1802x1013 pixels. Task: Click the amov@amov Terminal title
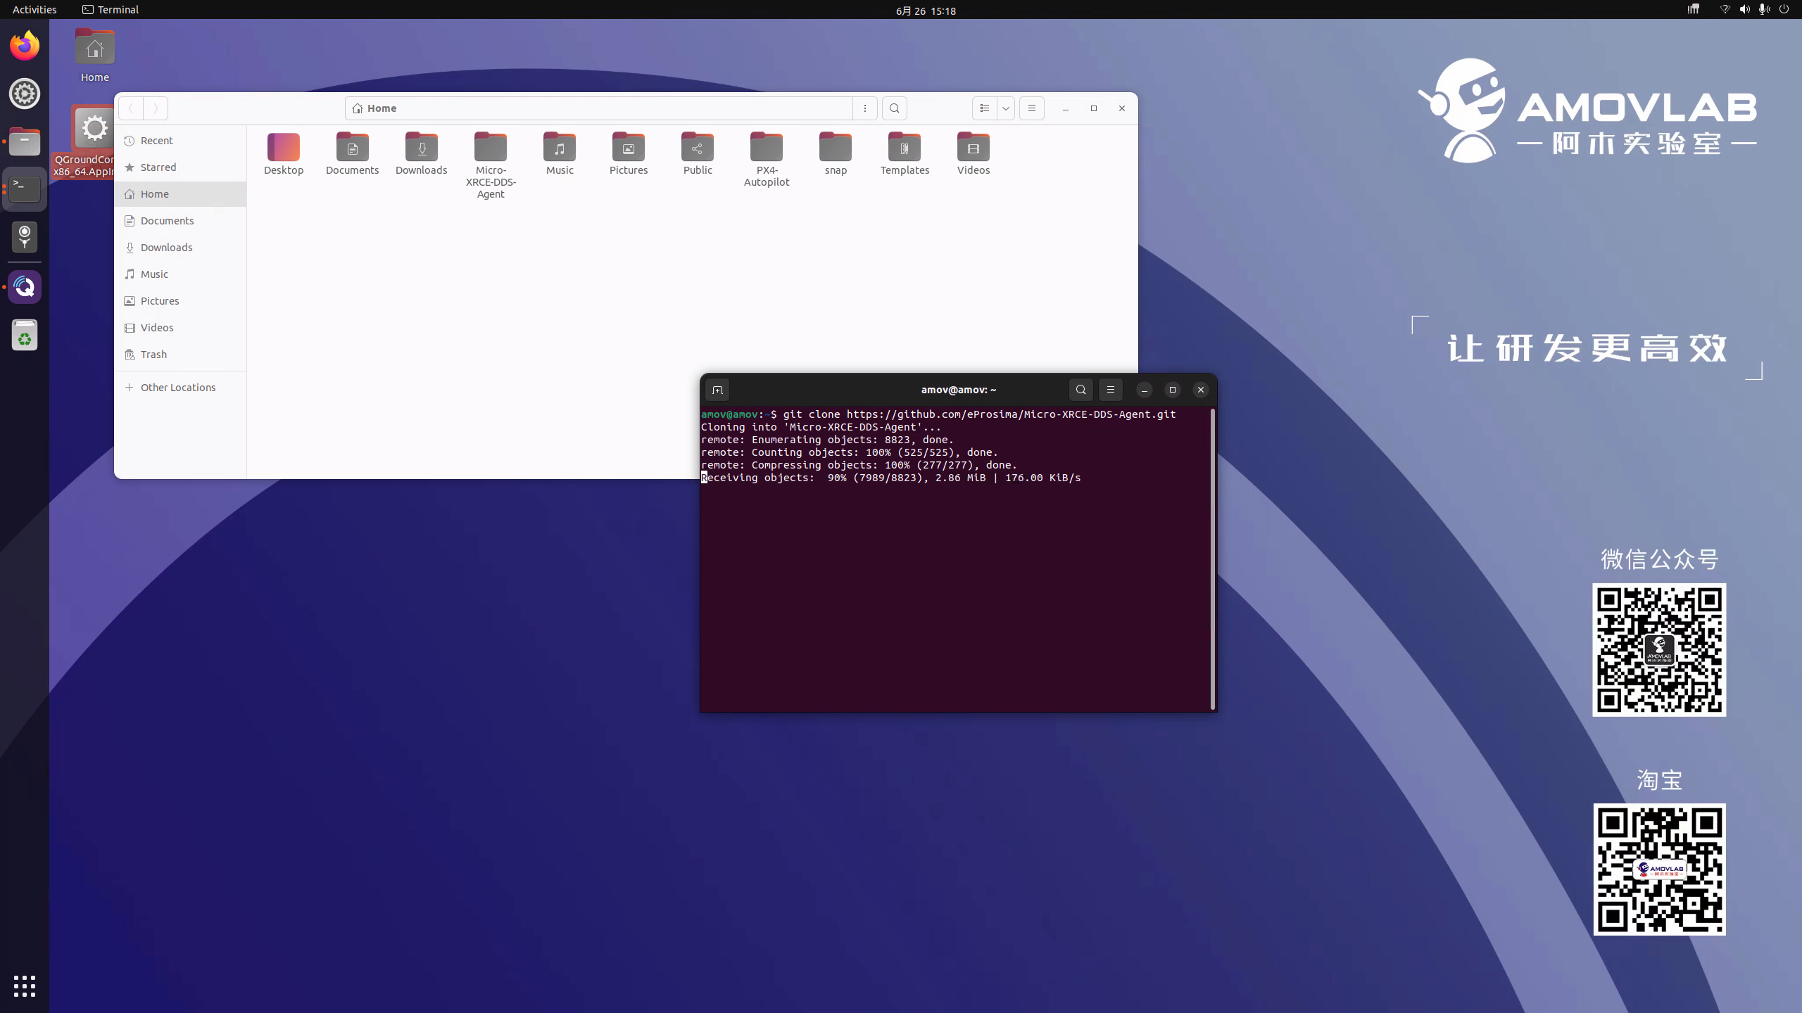click(959, 390)
